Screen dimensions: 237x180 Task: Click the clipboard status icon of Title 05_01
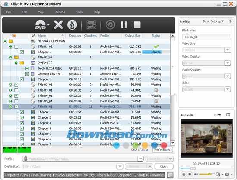tap(156, 101)
